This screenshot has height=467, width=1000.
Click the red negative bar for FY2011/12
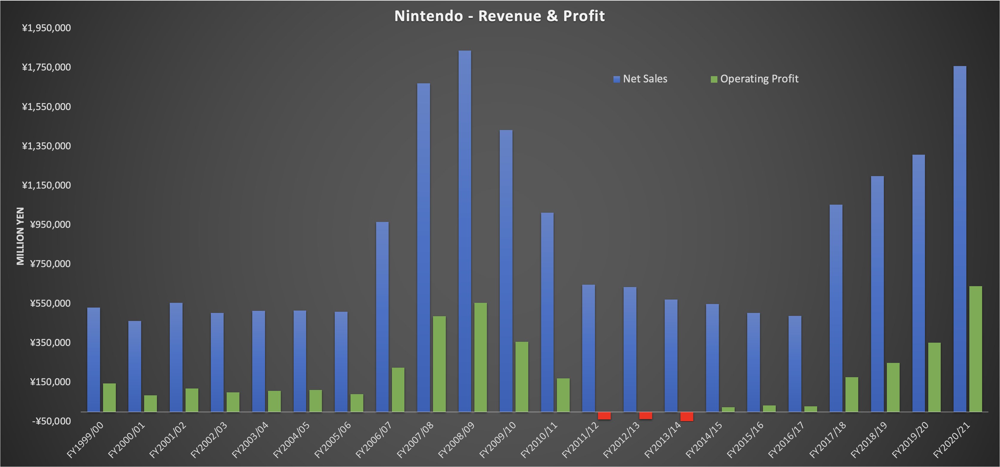coord(605,416)
